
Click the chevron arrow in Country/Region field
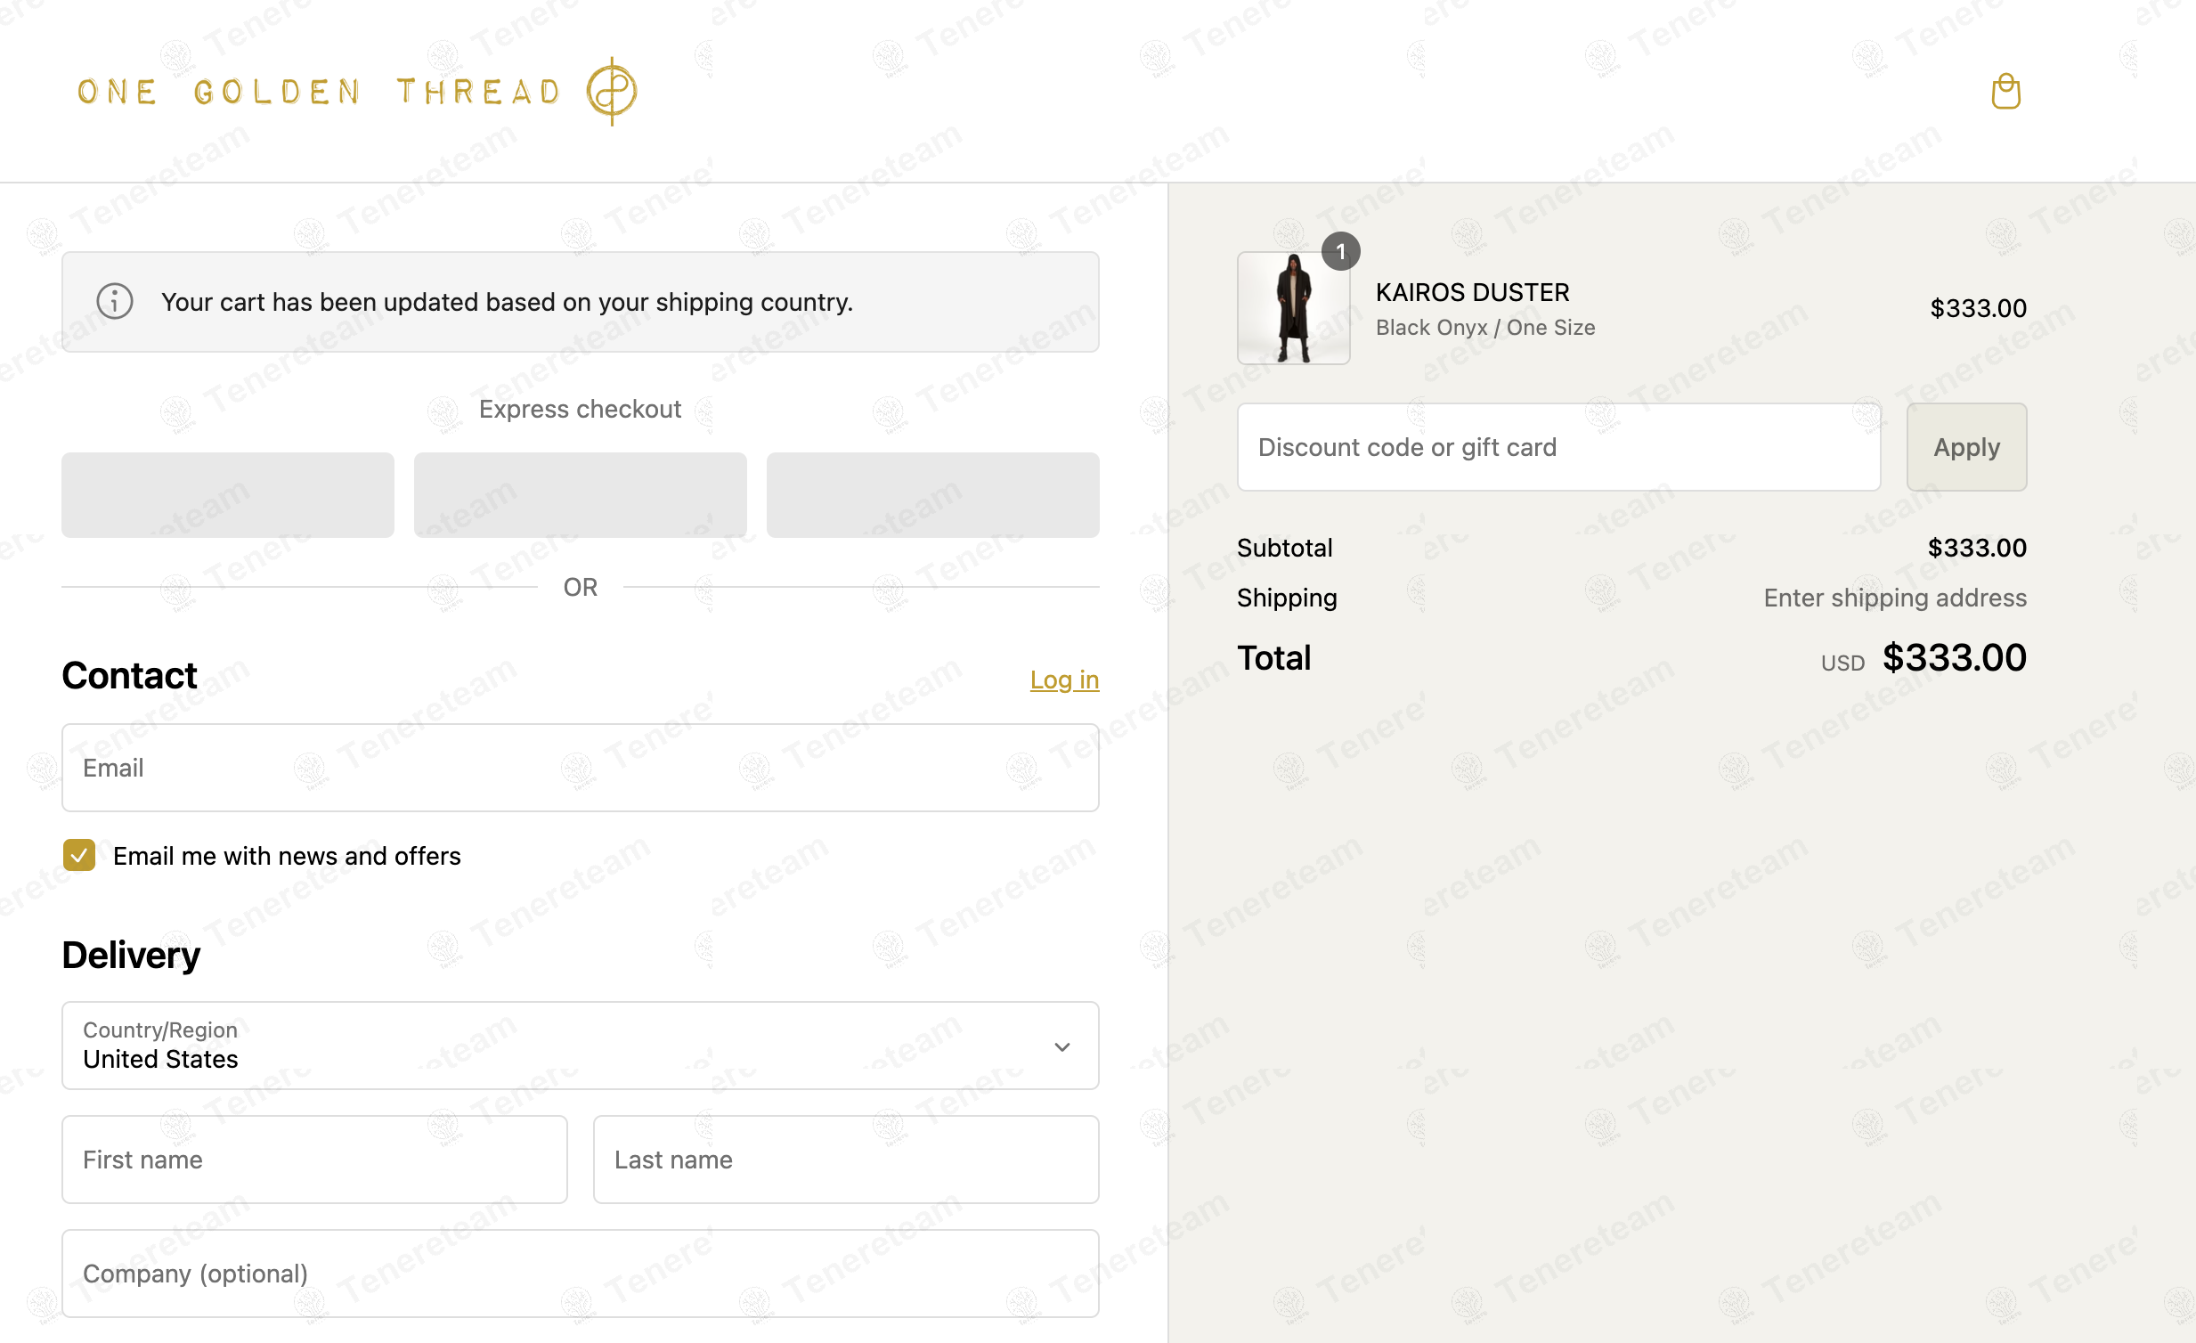coord(1061,1046)
